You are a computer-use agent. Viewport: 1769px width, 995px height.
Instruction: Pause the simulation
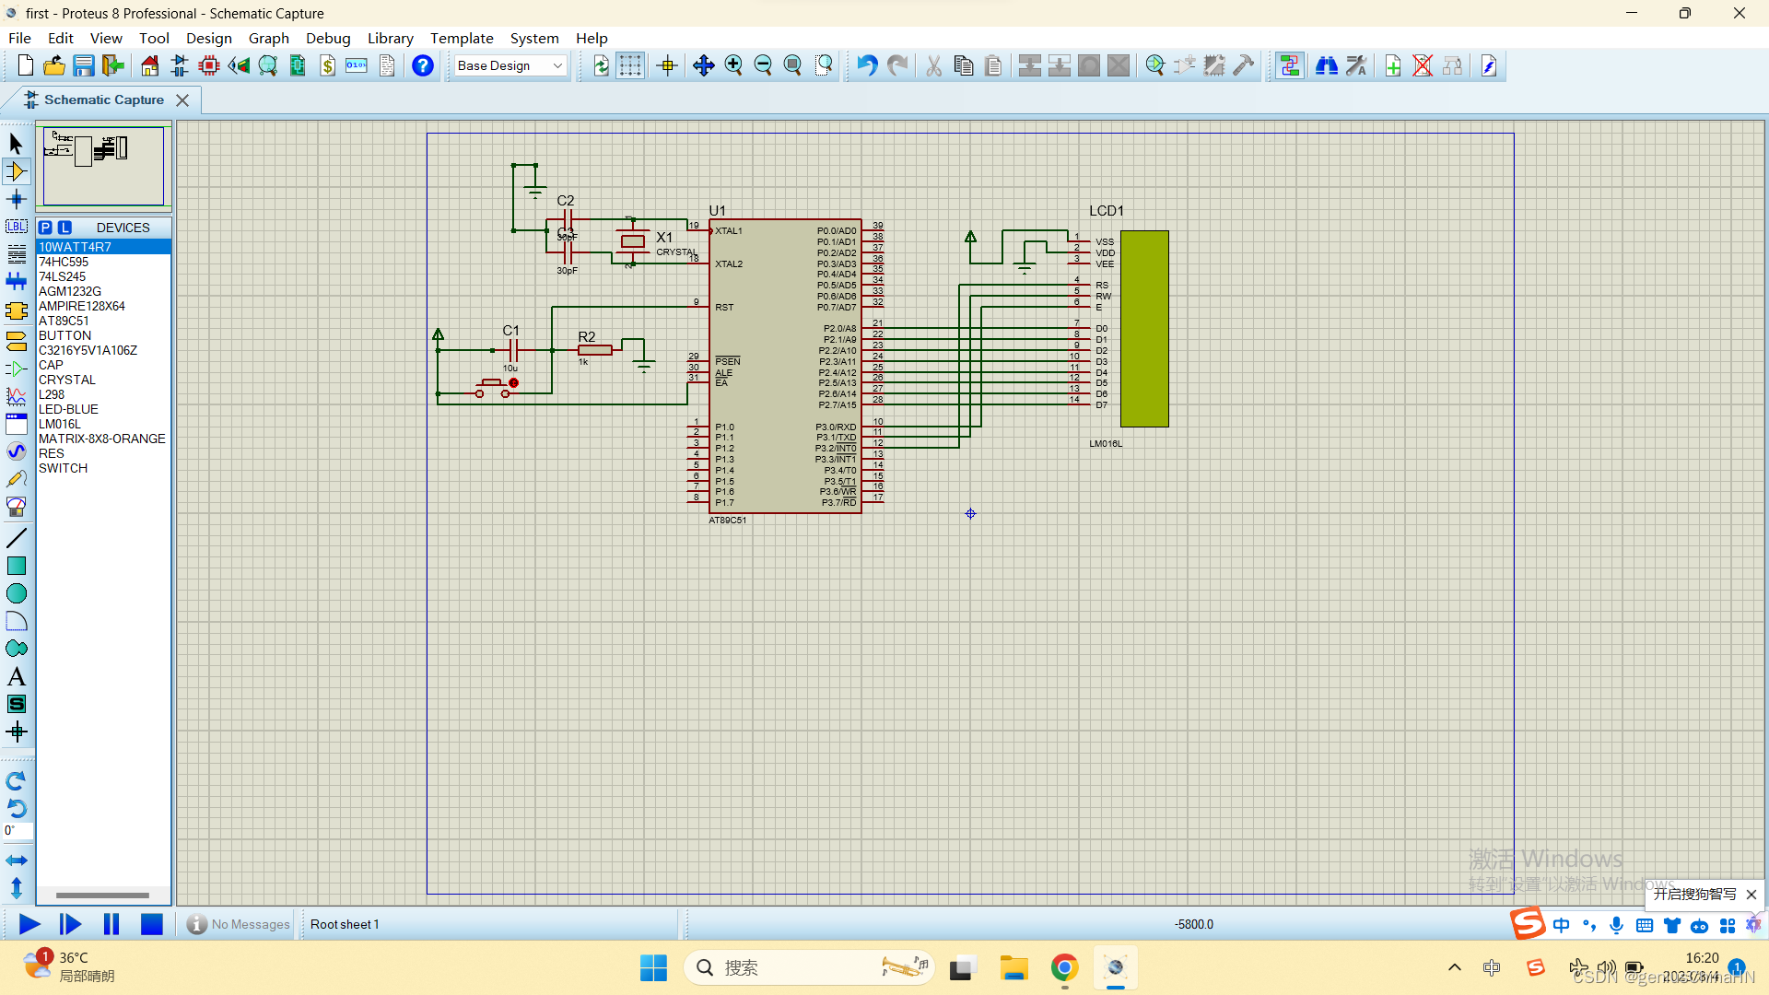point(111,924)
